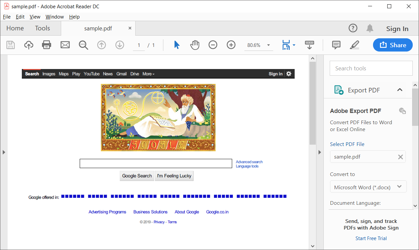Email the document as attachment
Image resolution: width=419 pixels, height=250 pixels.
click(x=65, y=45)
